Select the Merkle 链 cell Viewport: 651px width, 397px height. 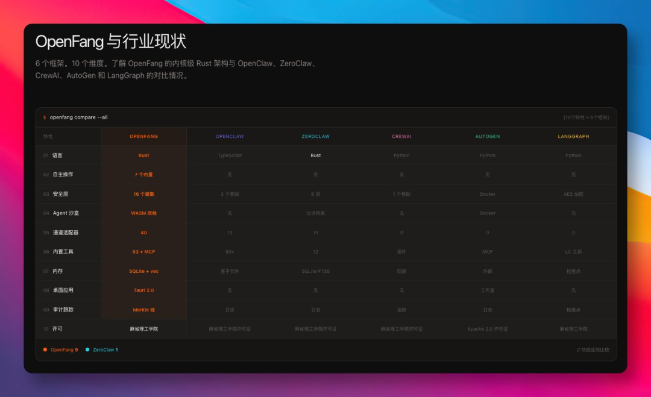pyautogui.click(x=143, y=310)
